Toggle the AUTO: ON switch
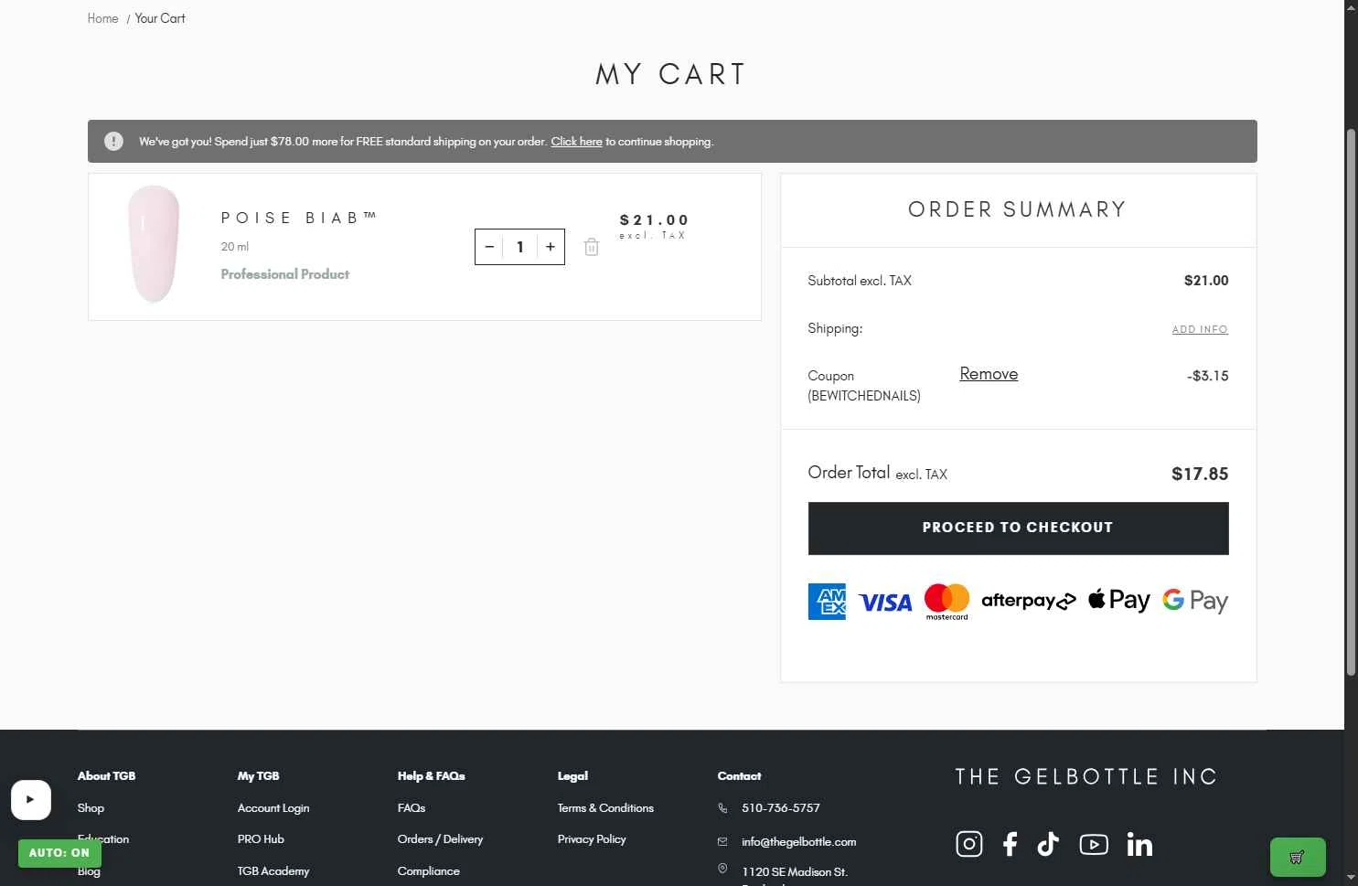The width and height of the screenshot is (1358, 886). pyautogui.click(x=59, y=853)
